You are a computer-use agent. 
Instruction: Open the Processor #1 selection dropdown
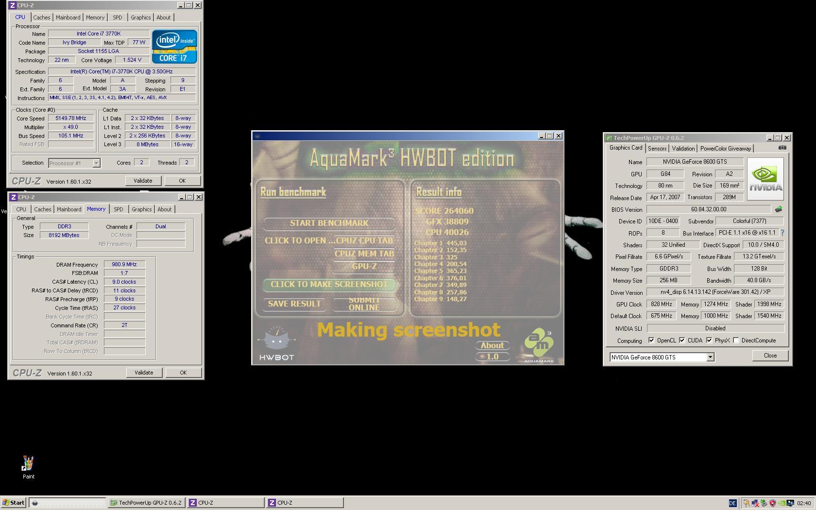pyautogui.click(x=96, y=163)
